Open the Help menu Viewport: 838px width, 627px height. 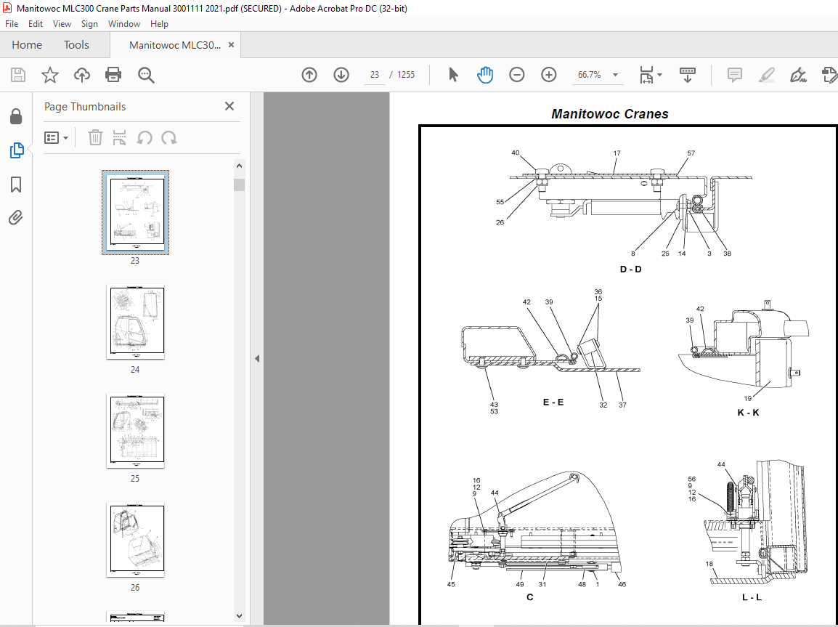point(159,24)
